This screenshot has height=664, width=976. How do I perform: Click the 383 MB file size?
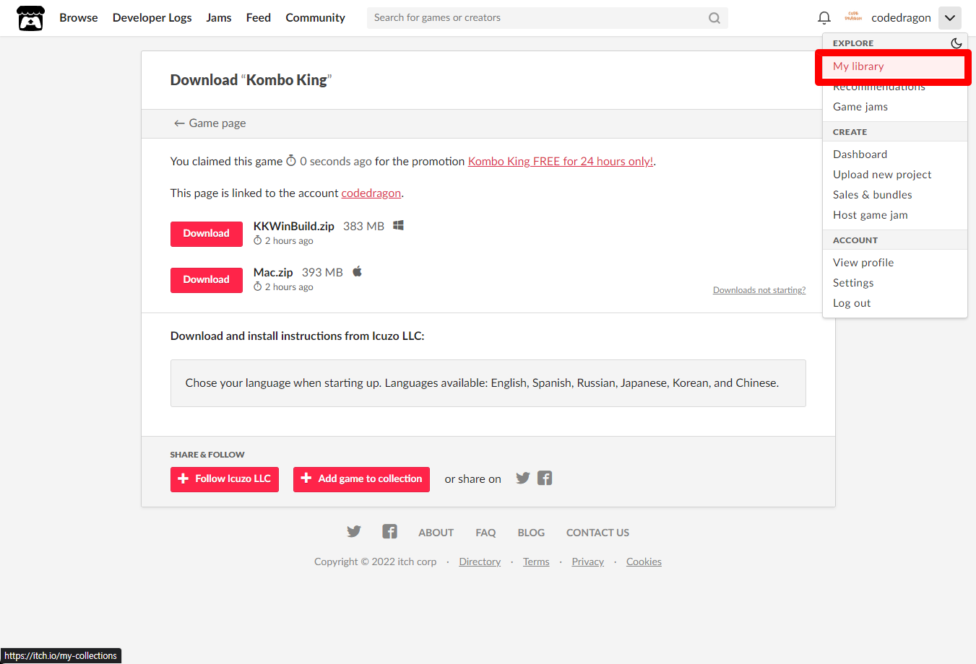[363, 227]
